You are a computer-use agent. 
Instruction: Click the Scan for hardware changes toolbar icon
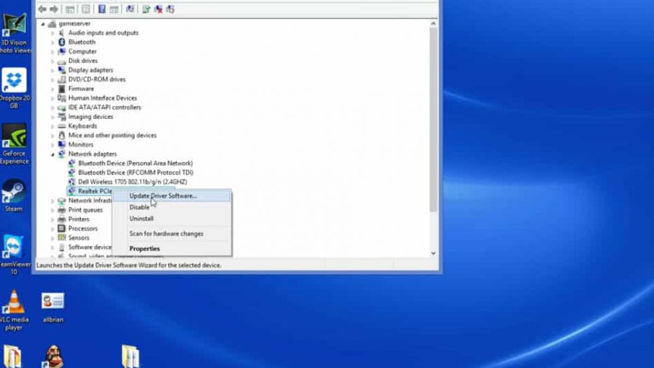pyautogui.click(x=130, y=9)
